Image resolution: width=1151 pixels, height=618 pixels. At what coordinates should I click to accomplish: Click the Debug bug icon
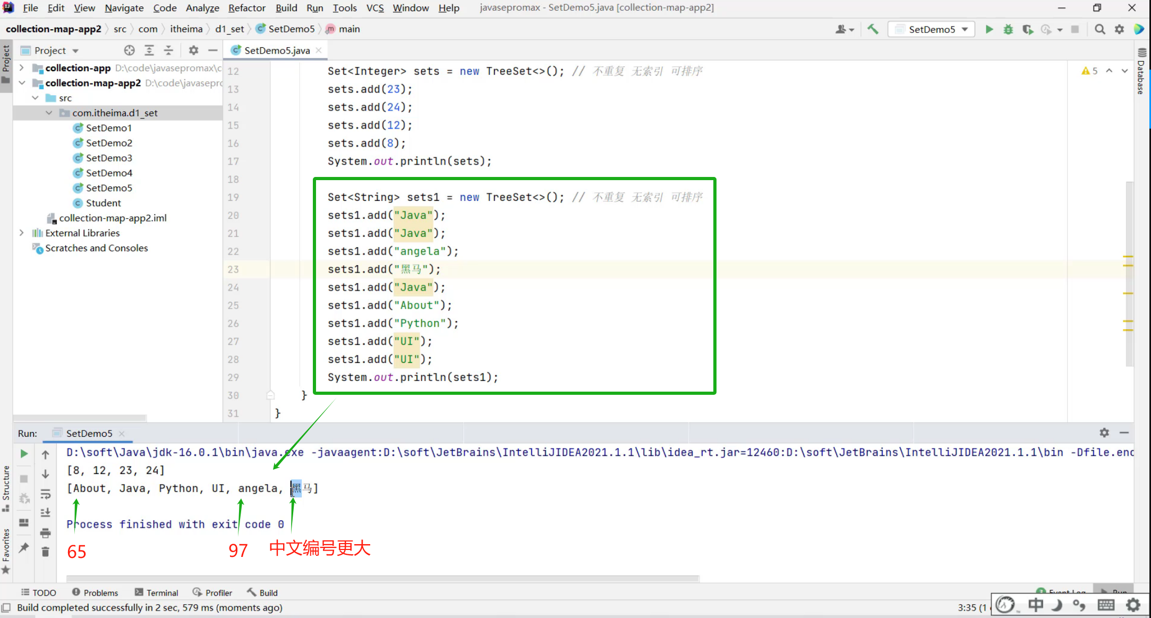(x=1008, y=29)
